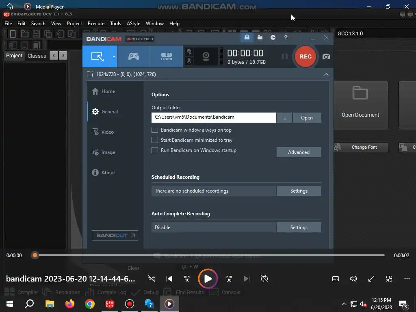Image resolution: width=416 pixels, height=312 pixels.
Task: Open the GCC 13.1.0 compiler dropdown
Action: [375, 34]
